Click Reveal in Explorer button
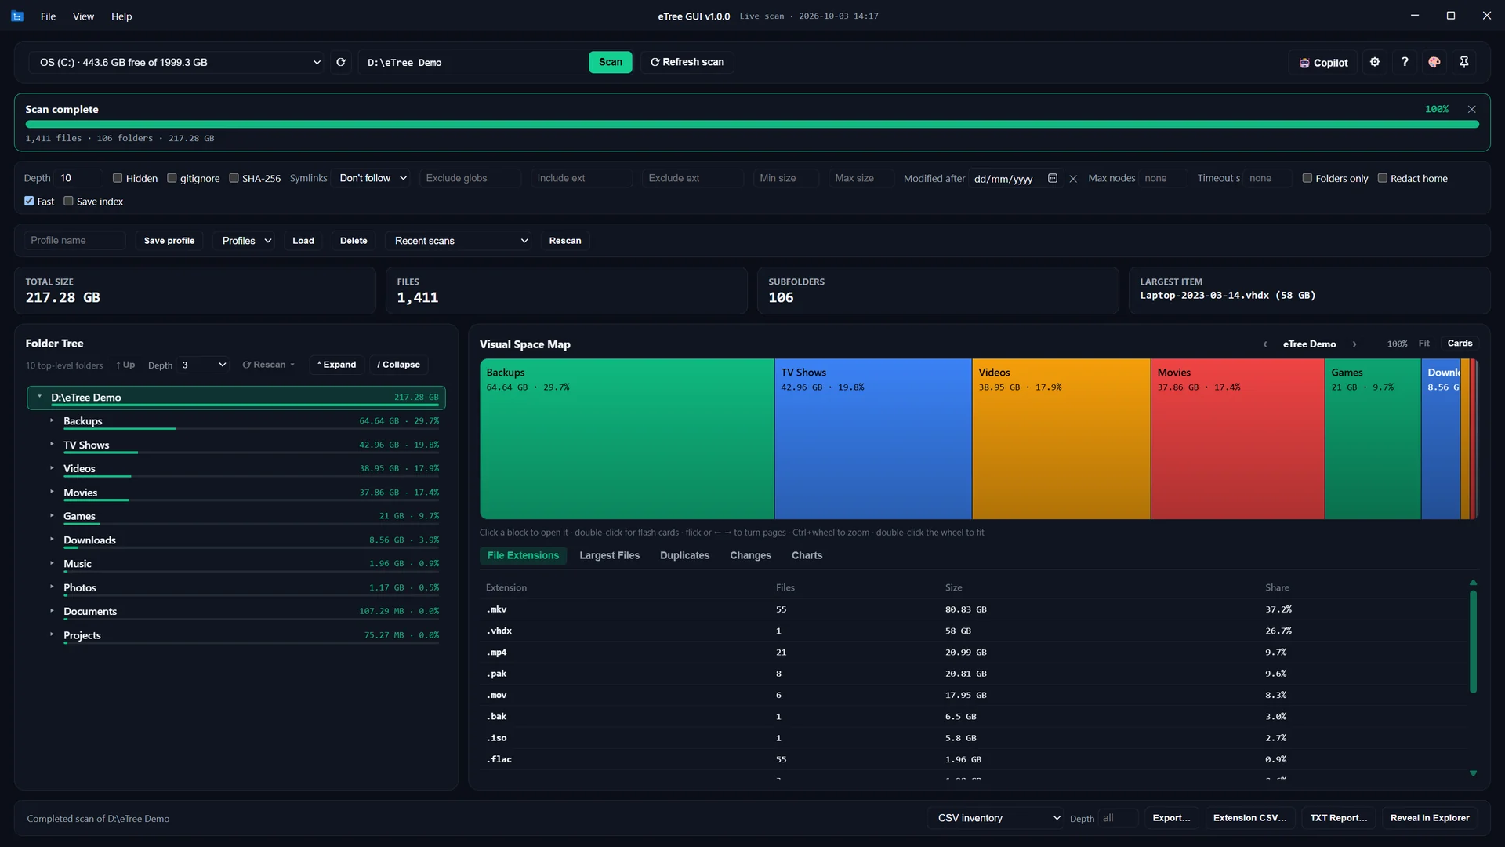The width and height of the screenshot is (1505, 847). pyautogui.click(x=1430, y=818)
